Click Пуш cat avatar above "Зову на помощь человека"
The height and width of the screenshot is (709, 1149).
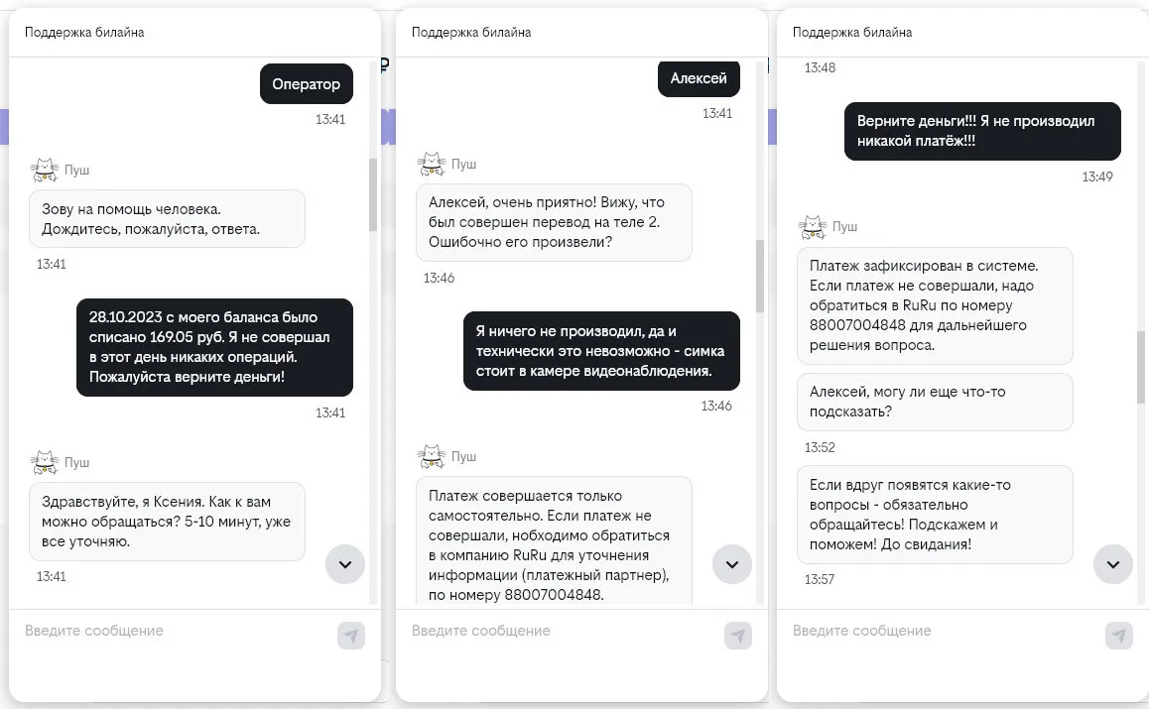(x=44, y=170)
